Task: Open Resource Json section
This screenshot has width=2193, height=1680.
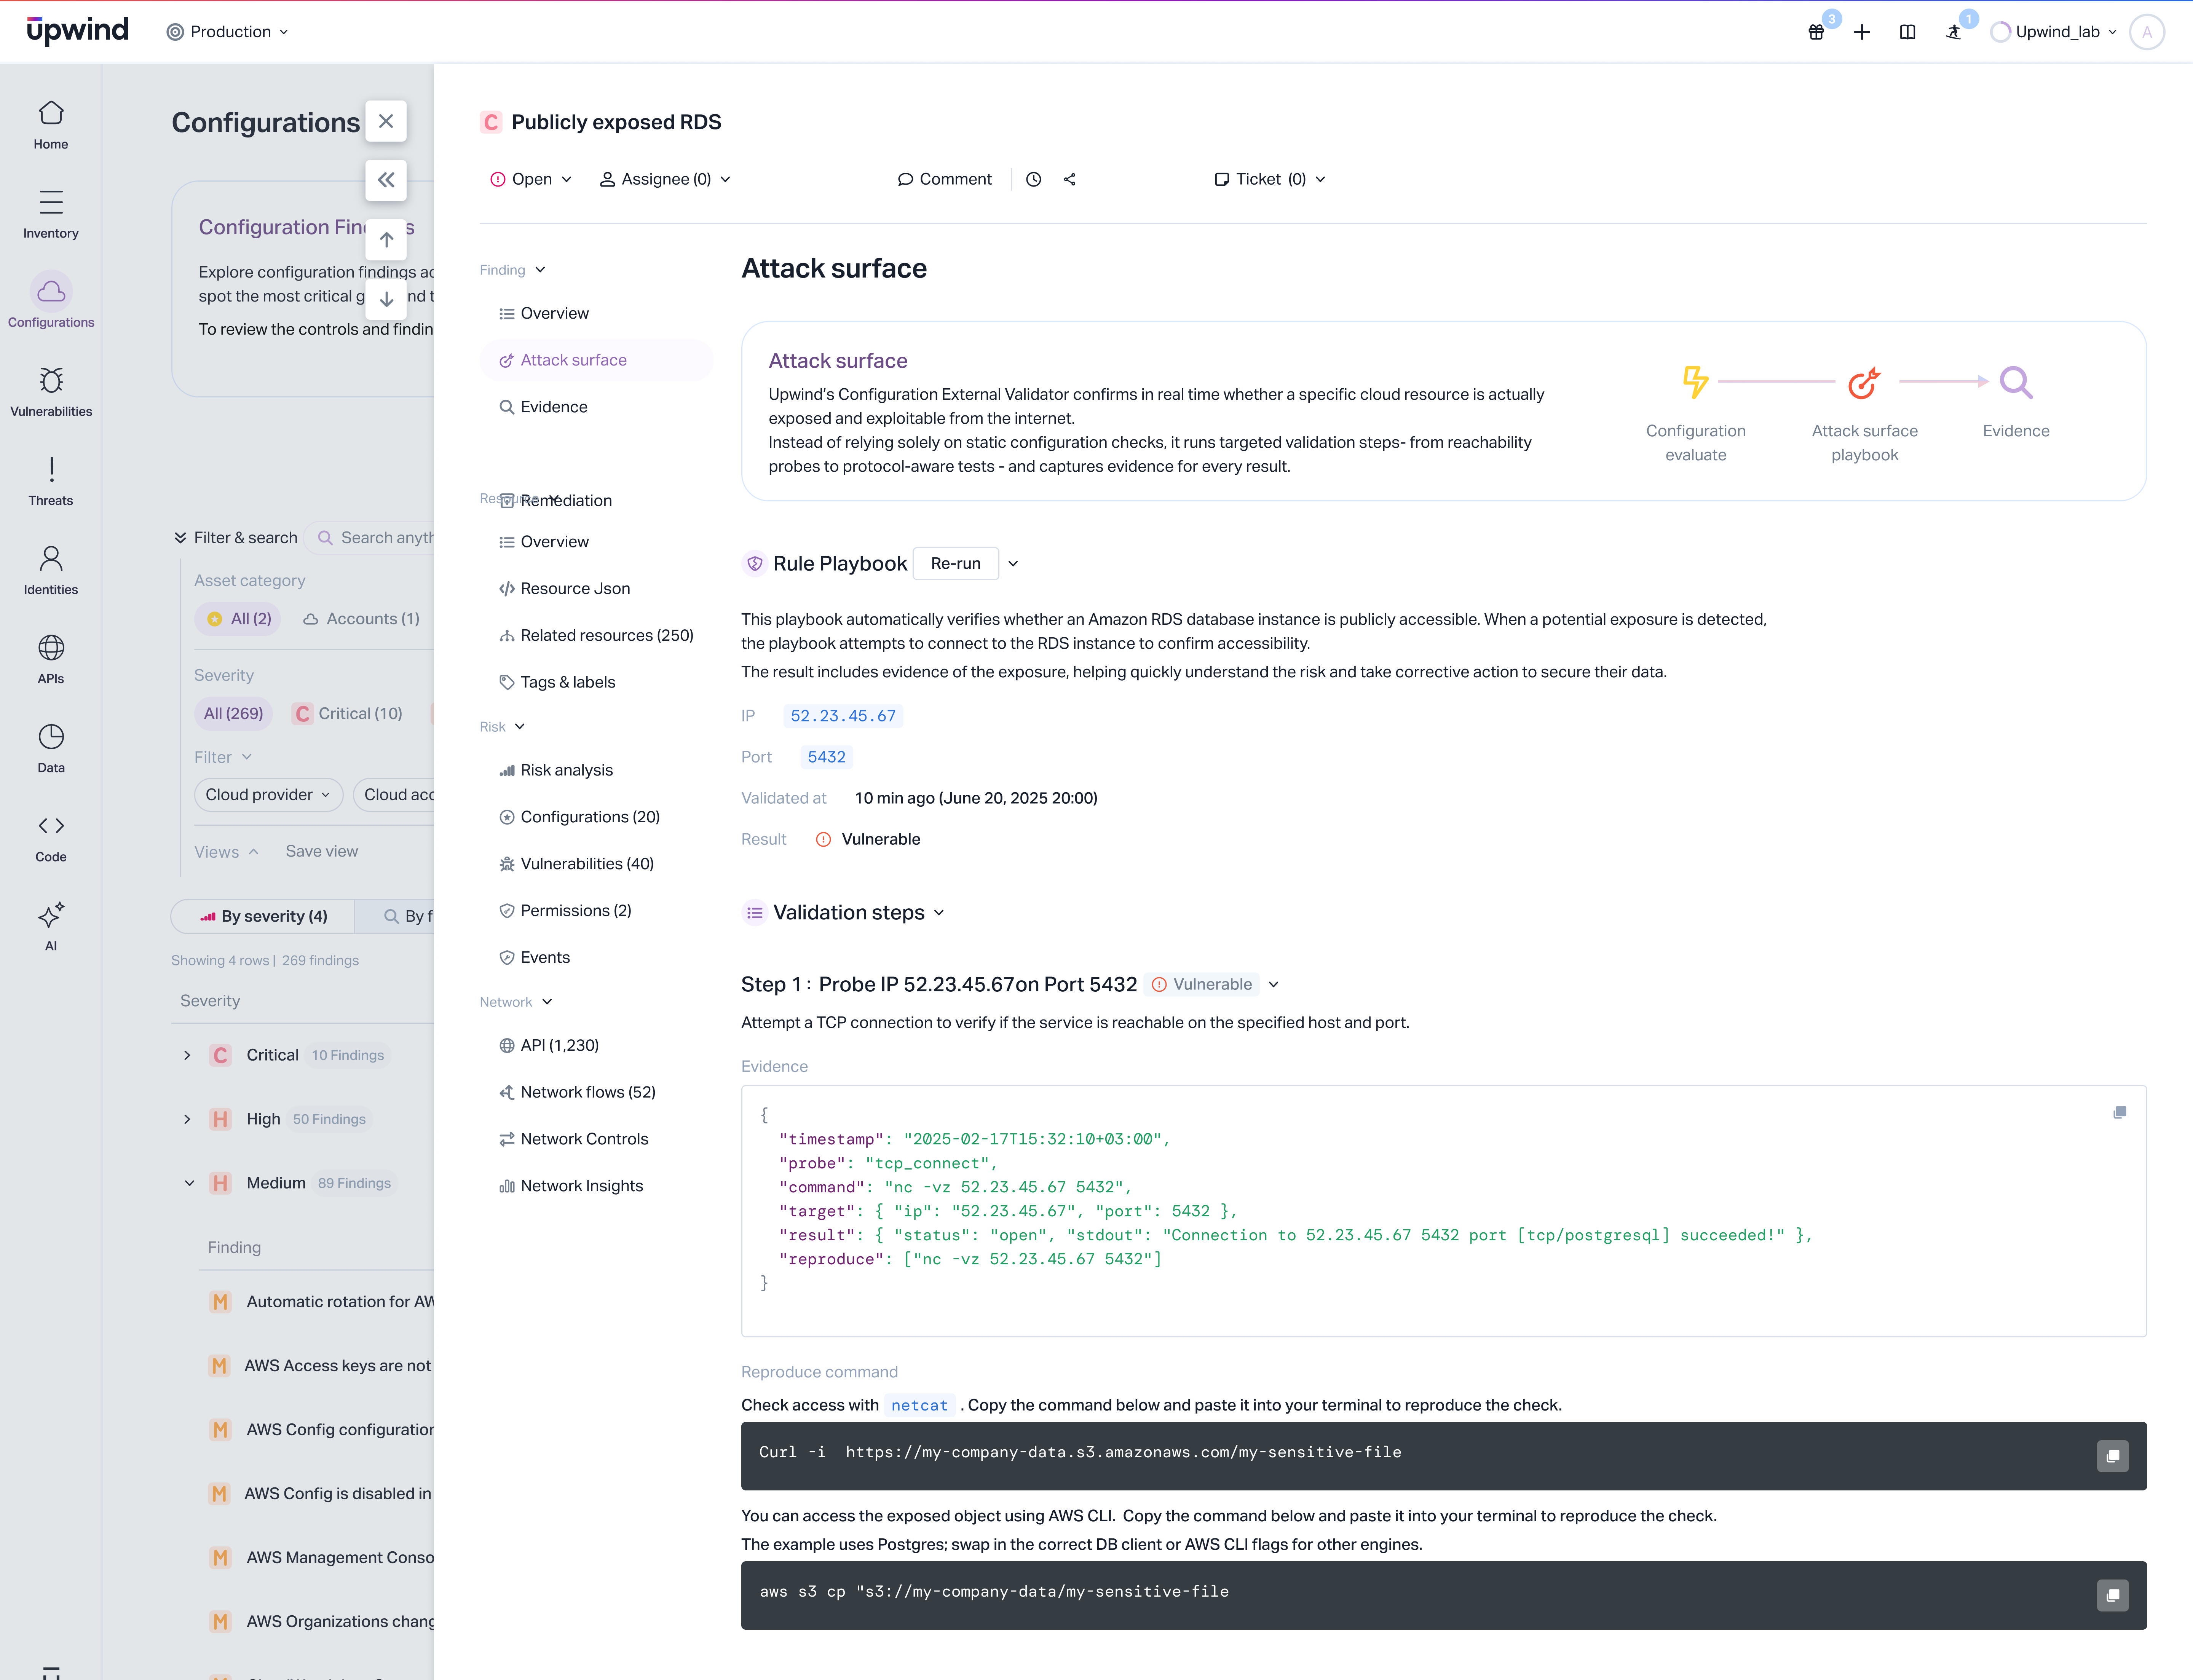Action: pyautogui.click(x=574, y=588)
